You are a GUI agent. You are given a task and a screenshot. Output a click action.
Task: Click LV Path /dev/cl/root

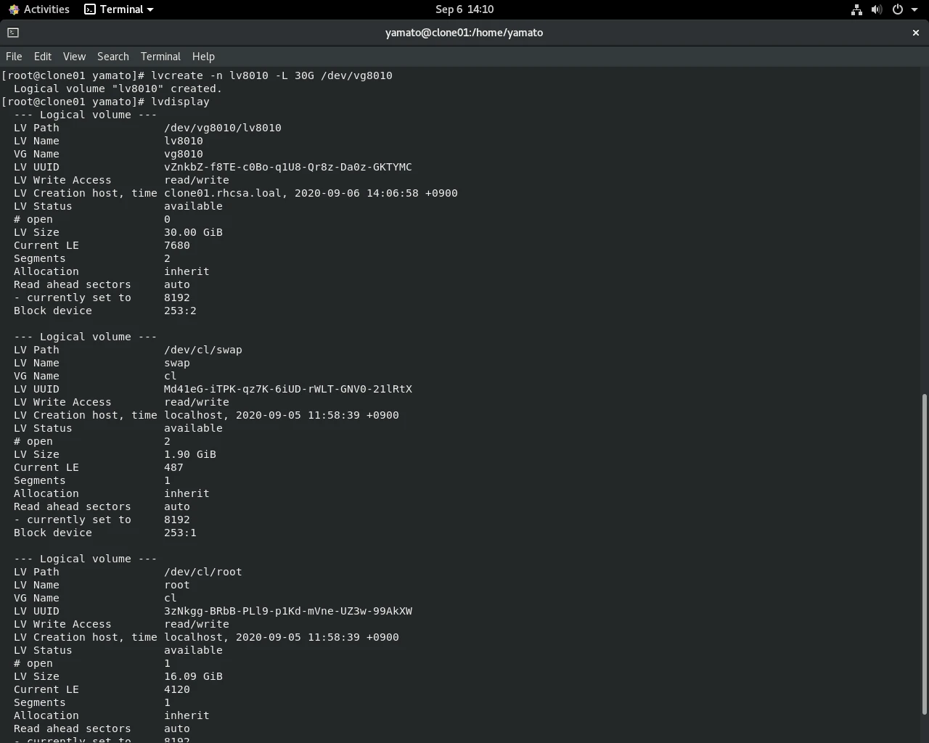pyautogui.click(x=203, y=572)
